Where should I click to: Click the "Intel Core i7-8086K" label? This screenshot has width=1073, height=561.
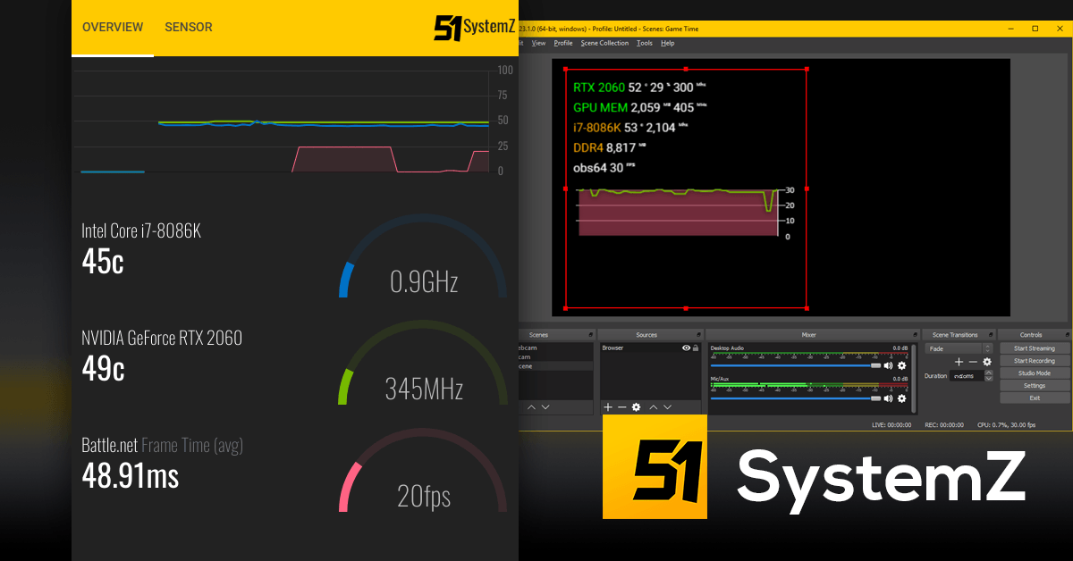tap(141, 231)
